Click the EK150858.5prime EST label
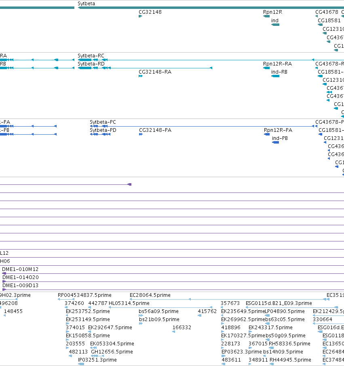Image resolution: width=344 pixels, height=366 pixels. click(88, 336)
